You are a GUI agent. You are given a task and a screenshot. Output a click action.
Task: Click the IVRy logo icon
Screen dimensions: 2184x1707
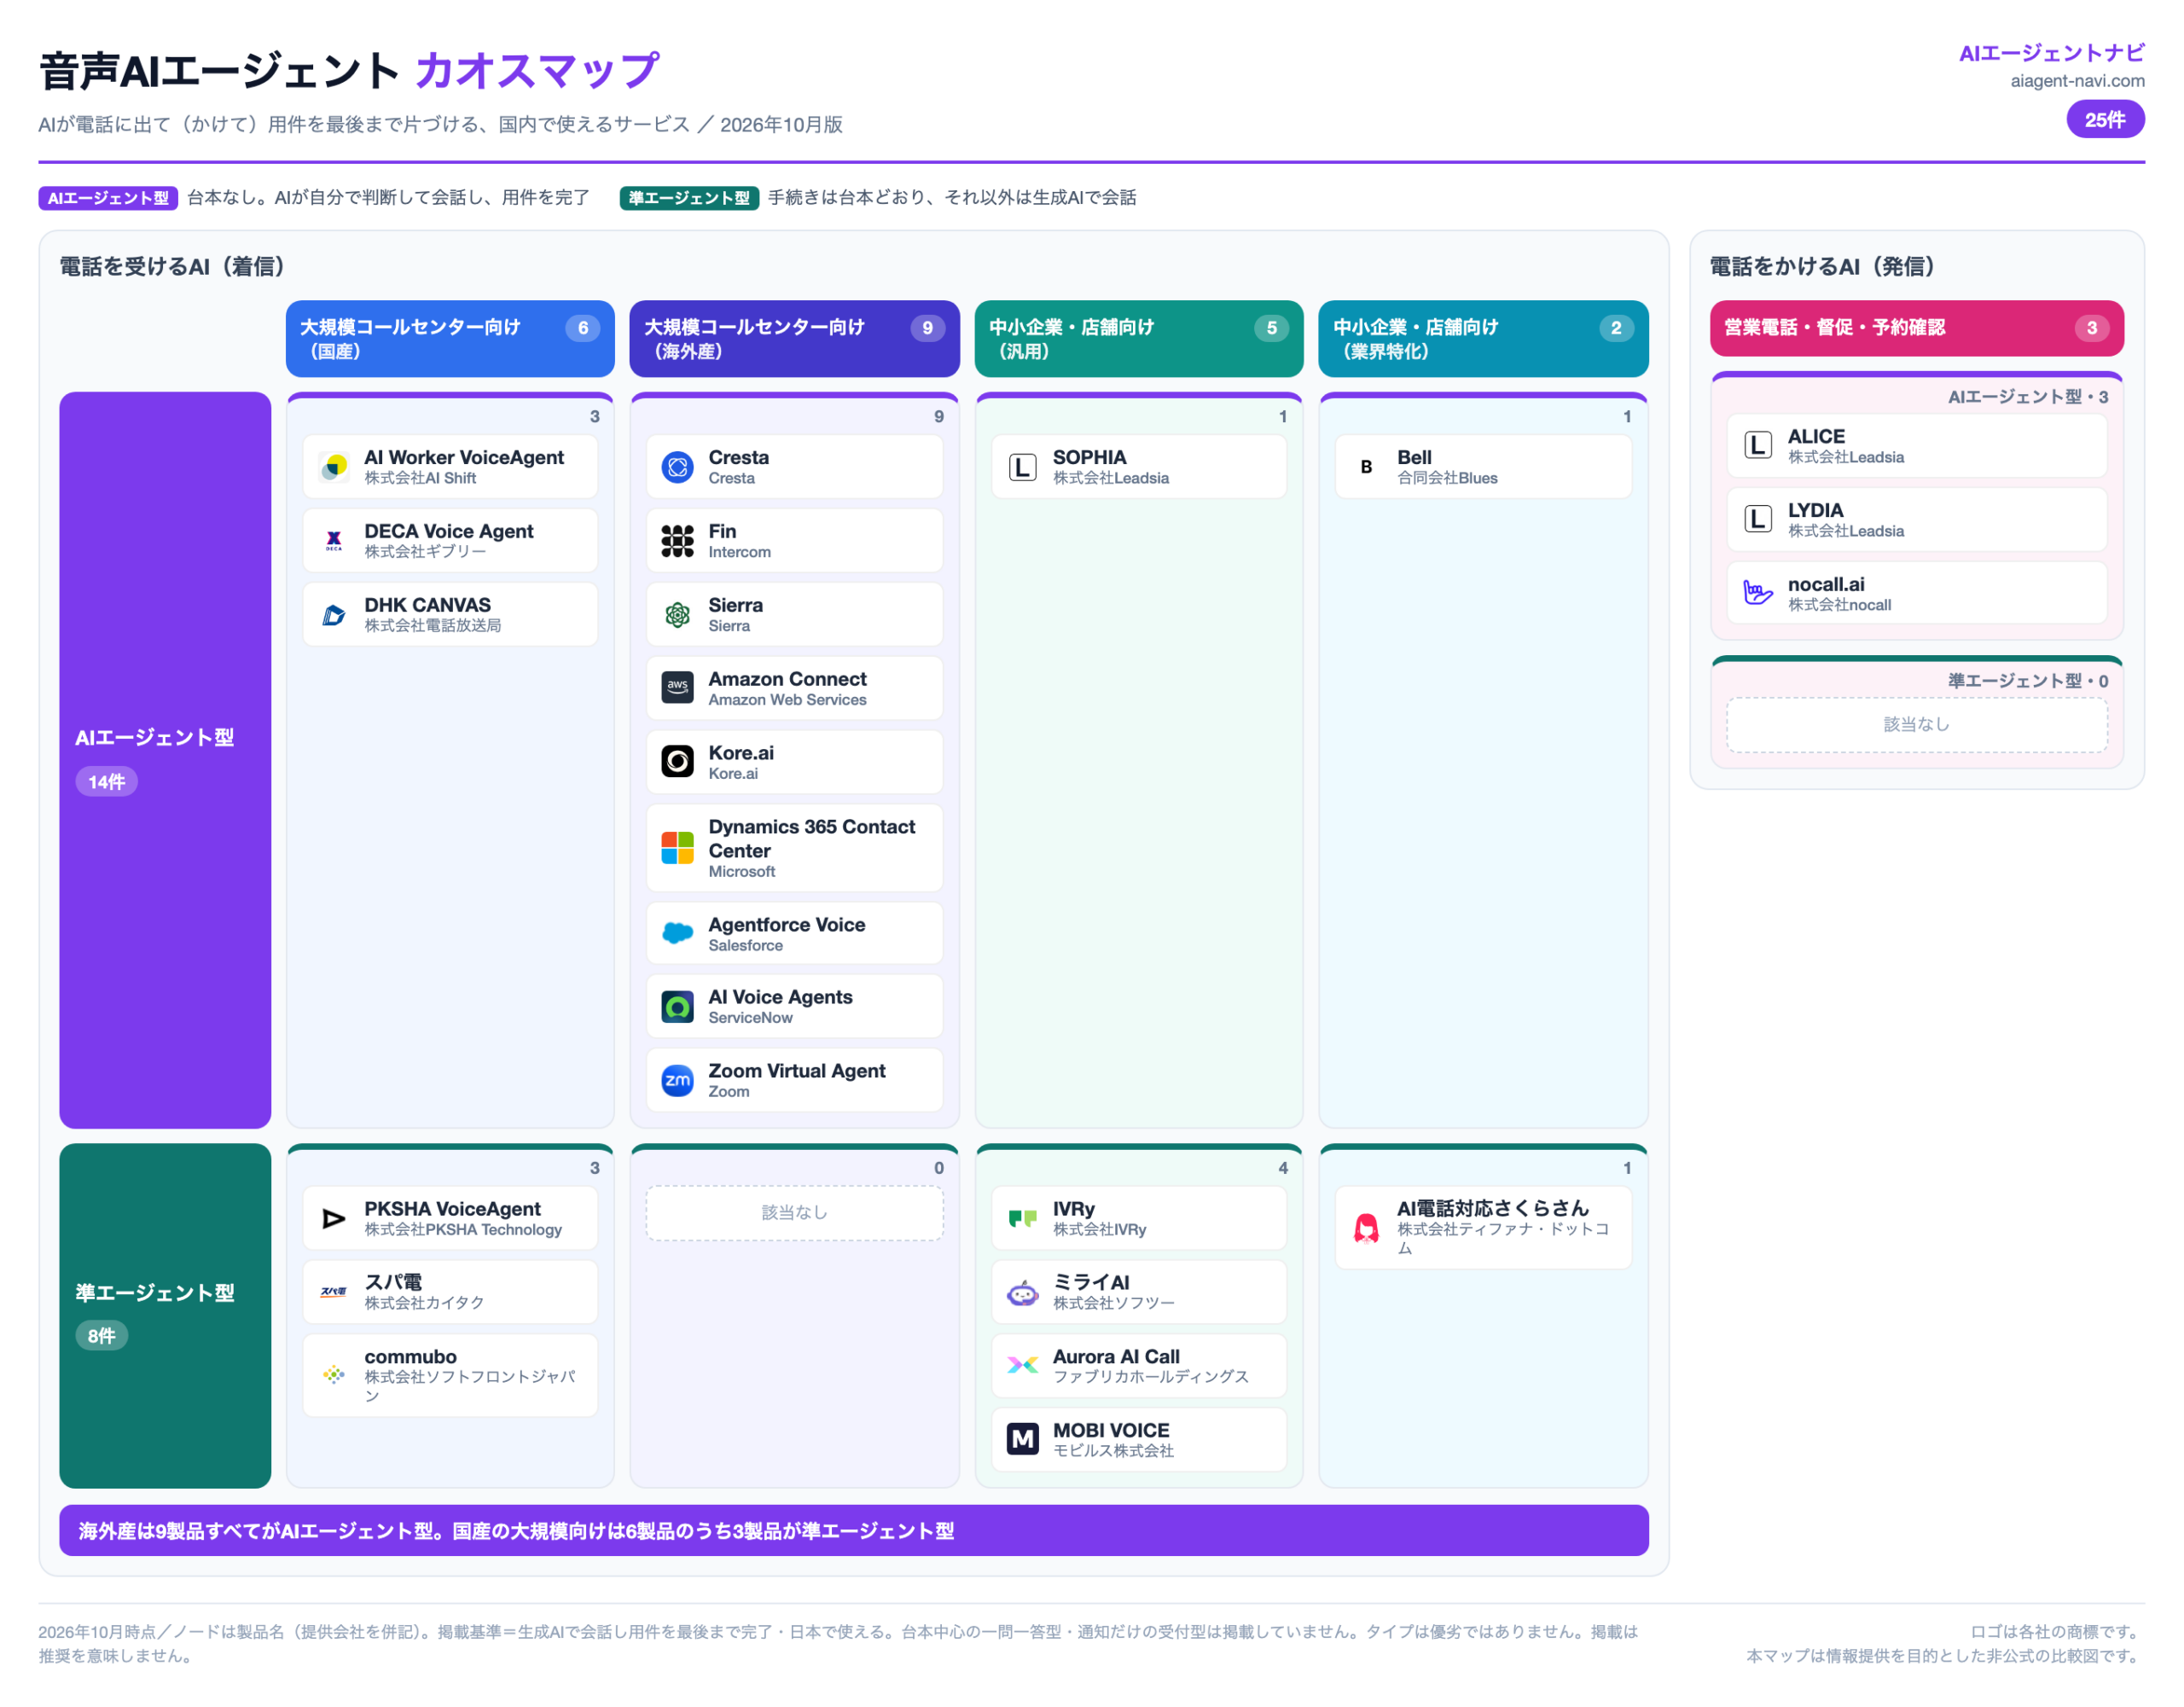coord(1022,1219)
